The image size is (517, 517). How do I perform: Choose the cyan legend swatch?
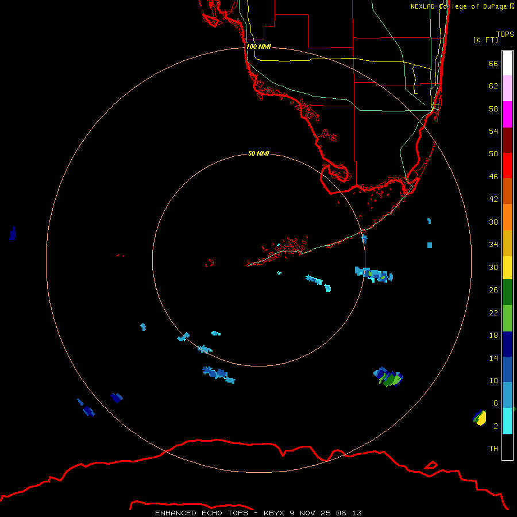(x=507, y=421)
